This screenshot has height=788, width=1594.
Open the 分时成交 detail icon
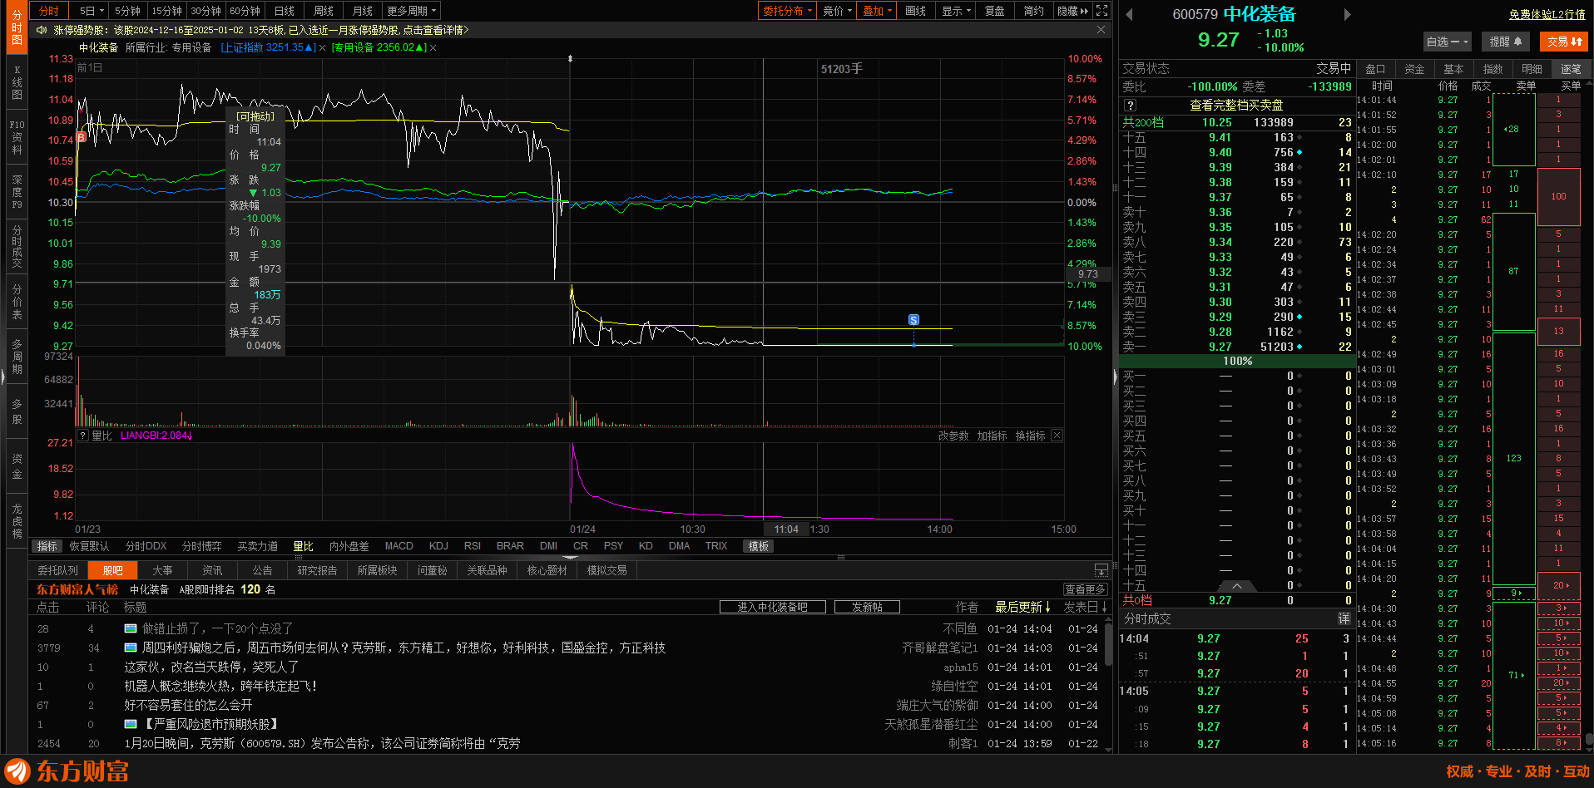[x=1344, y=618]
